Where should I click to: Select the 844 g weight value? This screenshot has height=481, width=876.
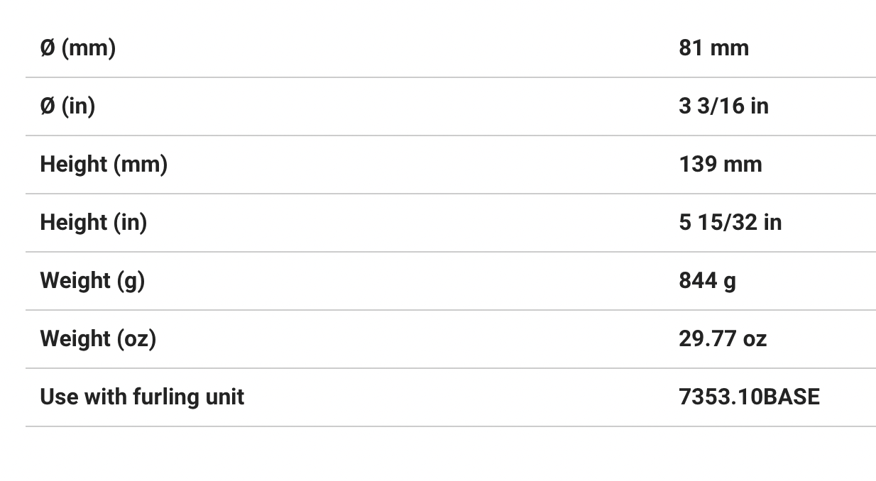(707, 281)
